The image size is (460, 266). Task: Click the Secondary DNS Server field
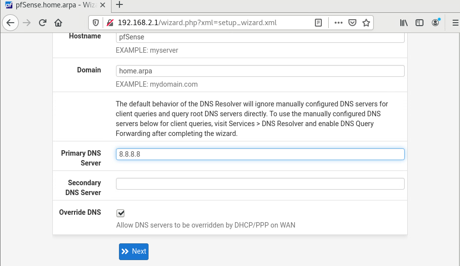[260, 184]
